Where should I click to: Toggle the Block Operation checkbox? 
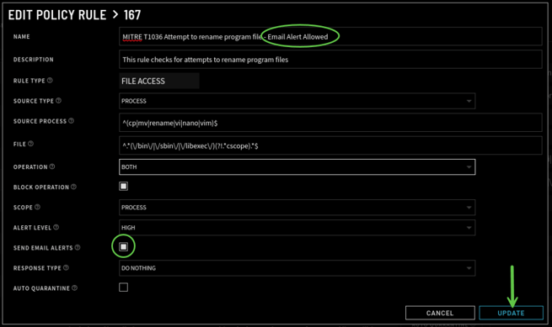[x=123, y=186]
